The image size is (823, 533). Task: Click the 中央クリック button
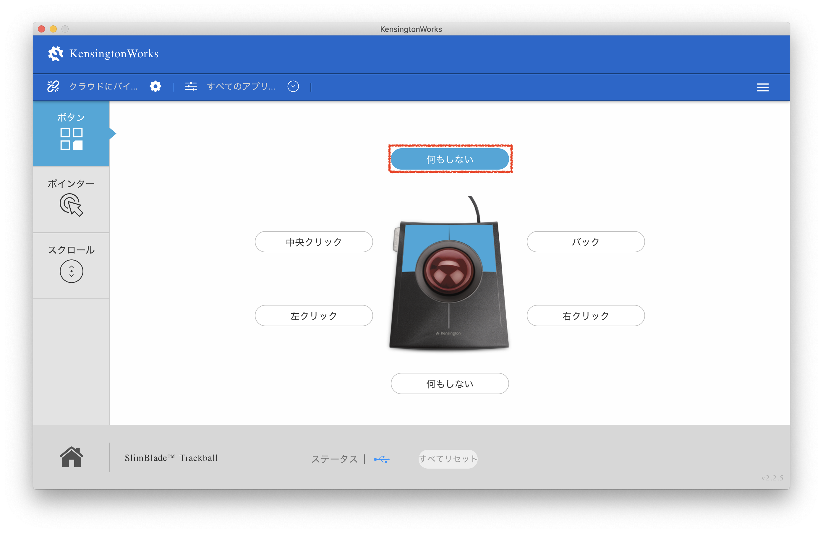tap(314, 242)
